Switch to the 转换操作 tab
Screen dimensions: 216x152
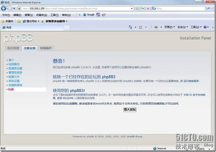pyautogui.click(x=46, y=48)
